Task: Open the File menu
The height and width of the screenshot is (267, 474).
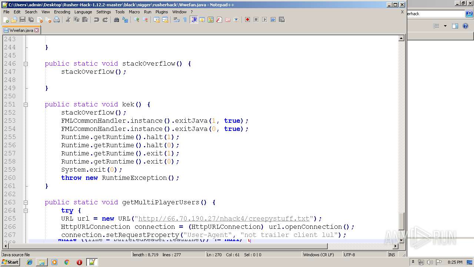Action: [6, 12]
